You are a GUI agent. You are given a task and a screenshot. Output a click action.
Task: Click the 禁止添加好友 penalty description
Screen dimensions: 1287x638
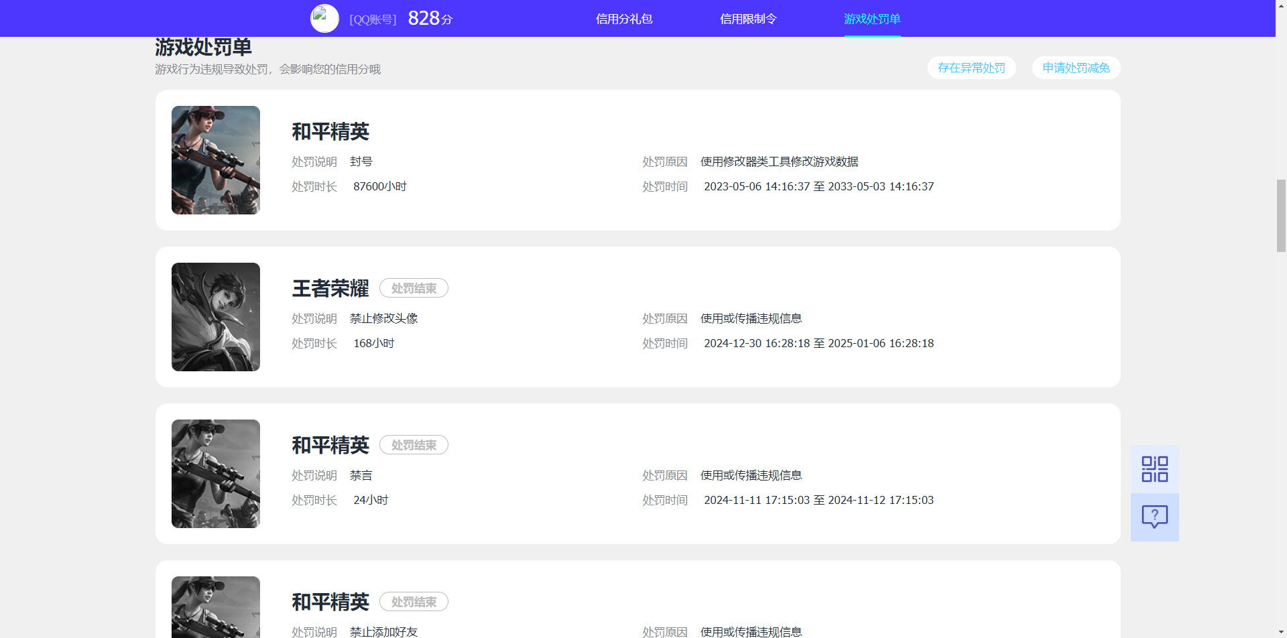384,631
